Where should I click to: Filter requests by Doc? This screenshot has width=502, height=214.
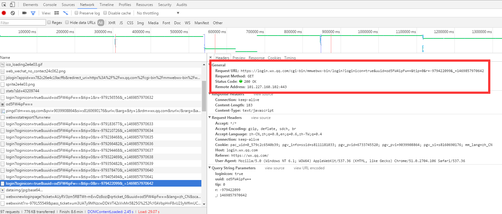(x=177, y=23)
